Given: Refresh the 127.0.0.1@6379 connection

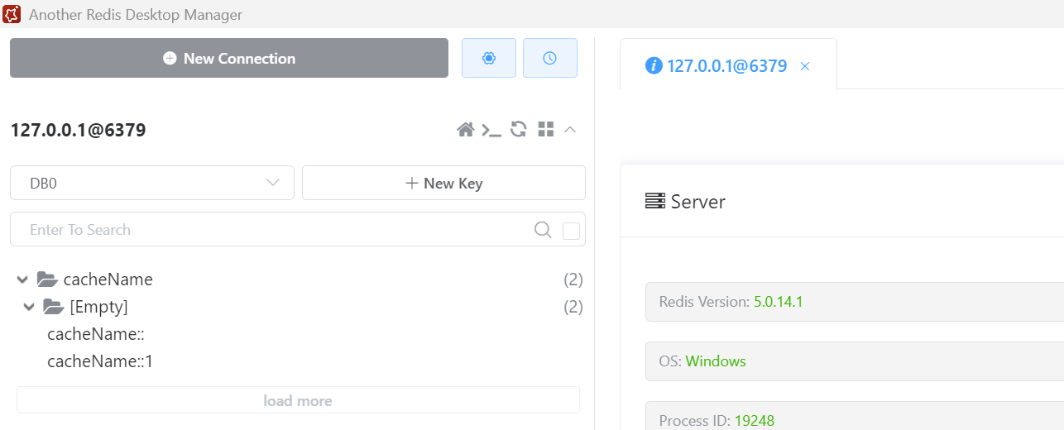Looking at the screenshot, I should pyautogui.click(x=519, y=129).
